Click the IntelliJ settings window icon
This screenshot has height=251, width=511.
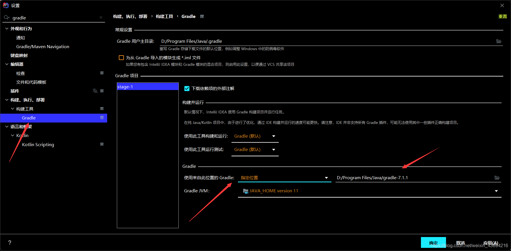(x=6, y=5)
